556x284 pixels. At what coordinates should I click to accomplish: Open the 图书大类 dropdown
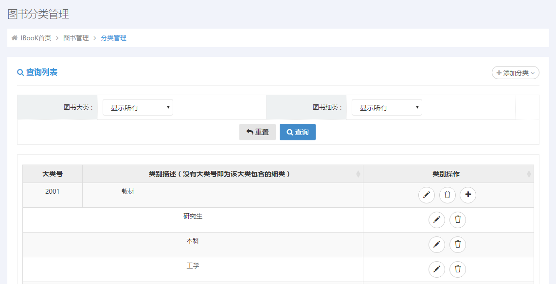138,108
